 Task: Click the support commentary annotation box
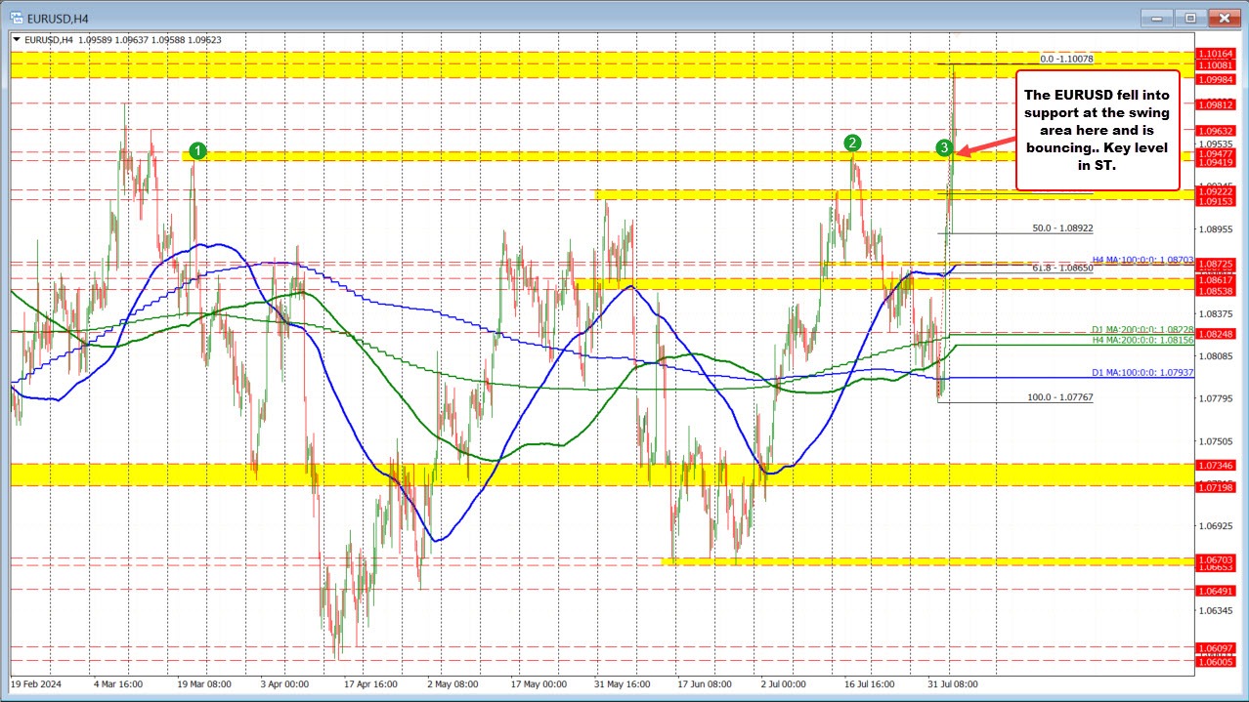point(1099,130)
